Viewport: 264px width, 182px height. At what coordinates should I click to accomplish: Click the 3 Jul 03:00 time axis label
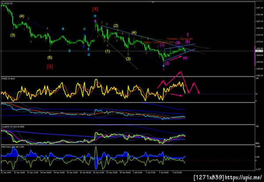[177, 172]
